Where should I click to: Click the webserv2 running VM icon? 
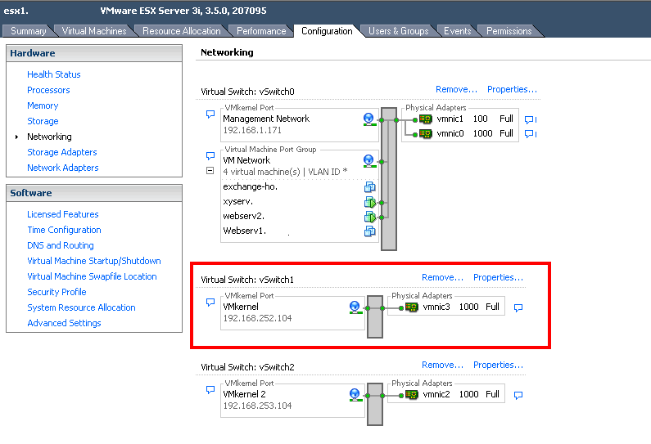pyautogui.click(x=370, y=217)
